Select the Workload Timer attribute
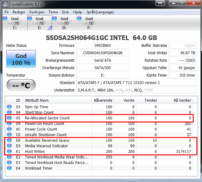202x182 pixels. coord(39,168)
